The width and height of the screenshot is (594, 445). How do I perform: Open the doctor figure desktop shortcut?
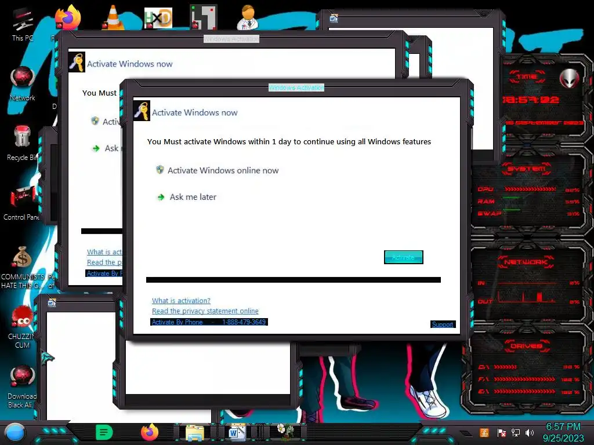coord(248,17)
